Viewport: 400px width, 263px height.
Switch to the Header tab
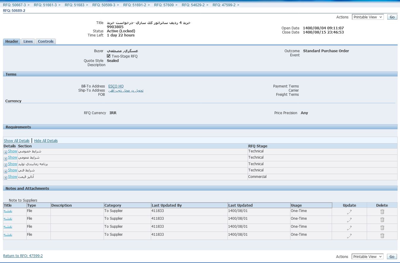(12, 42)
